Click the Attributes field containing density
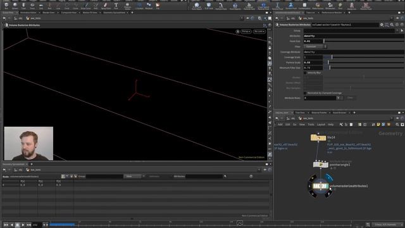 (354, 36)
